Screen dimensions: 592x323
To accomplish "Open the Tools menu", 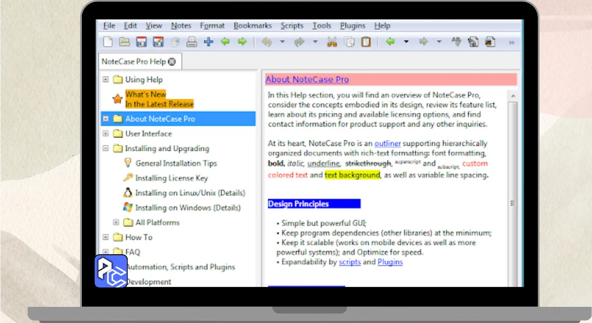I will (x=321, y=26).
